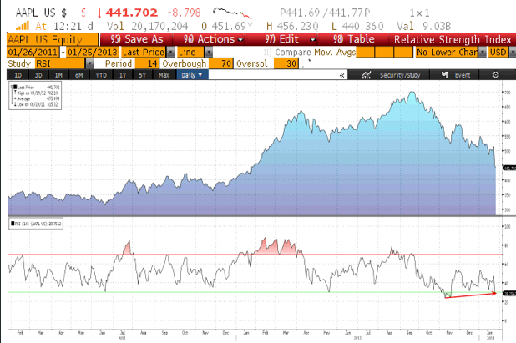Select the 6M range tab
516x343 pixels.
coord(79,75)
